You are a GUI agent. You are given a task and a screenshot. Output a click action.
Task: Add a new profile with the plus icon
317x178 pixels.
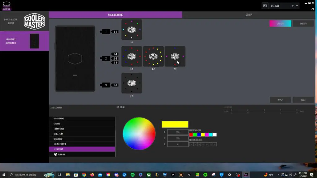pyautogui.click(x=293, y=6)
